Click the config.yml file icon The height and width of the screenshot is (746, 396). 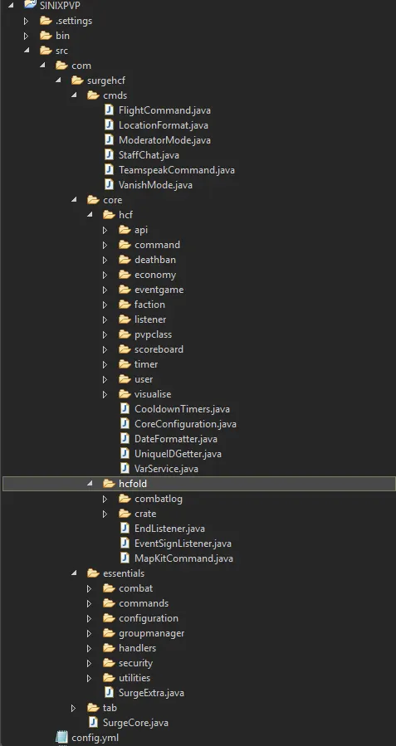62,738
